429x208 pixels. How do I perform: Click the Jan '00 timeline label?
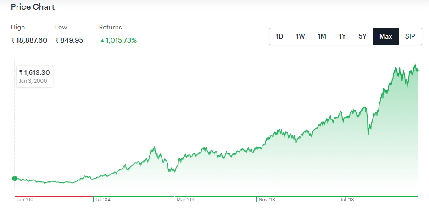click(24, 200)
